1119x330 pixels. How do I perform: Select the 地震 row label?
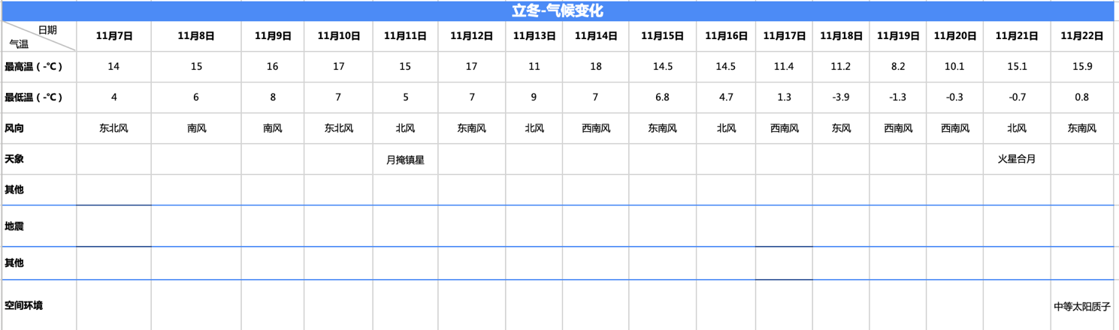[38, 226]
